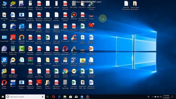The image size is (176, 99).
Task: Switch to Bandicam on the taskbar
Action: [x=87, y=97]
